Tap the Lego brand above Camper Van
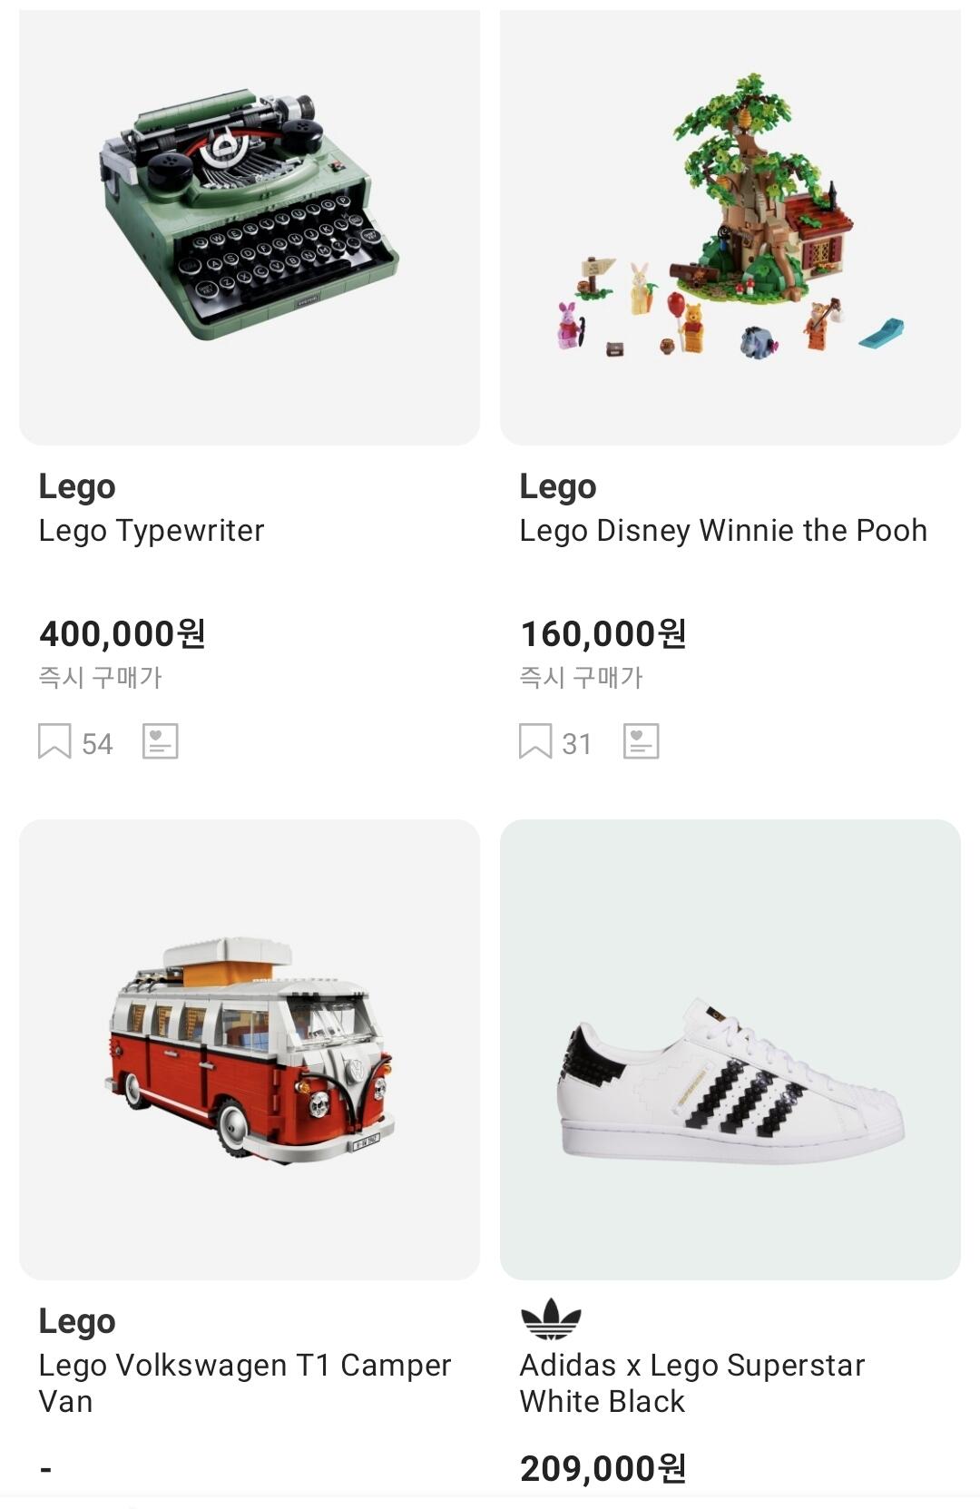 coord(77,1321)
